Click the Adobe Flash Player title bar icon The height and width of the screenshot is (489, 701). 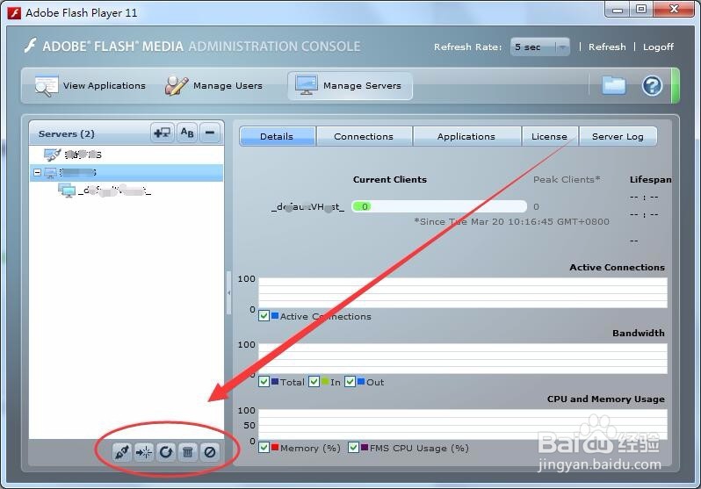coord(14,12)
